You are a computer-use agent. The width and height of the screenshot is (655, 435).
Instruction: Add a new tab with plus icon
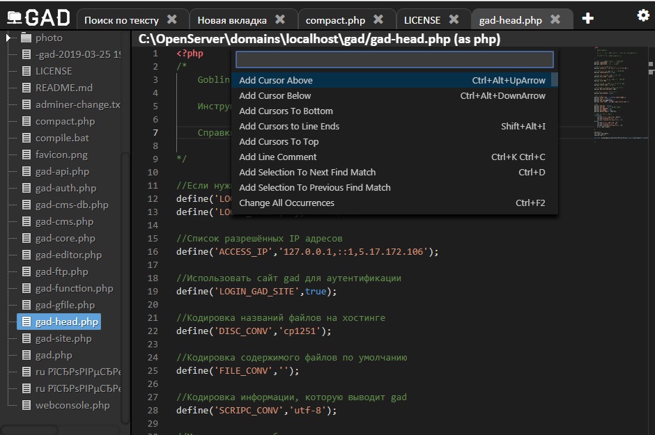click(x=587, y=18)
